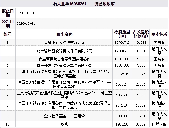Click percentage value 2.178
This screenshot has height=128, width=169.
click(x=141, y=74)
